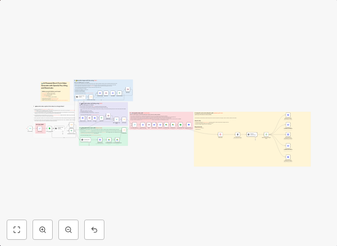Select the green Google Sheets node after the pencil node

click(x=49, y=128)
